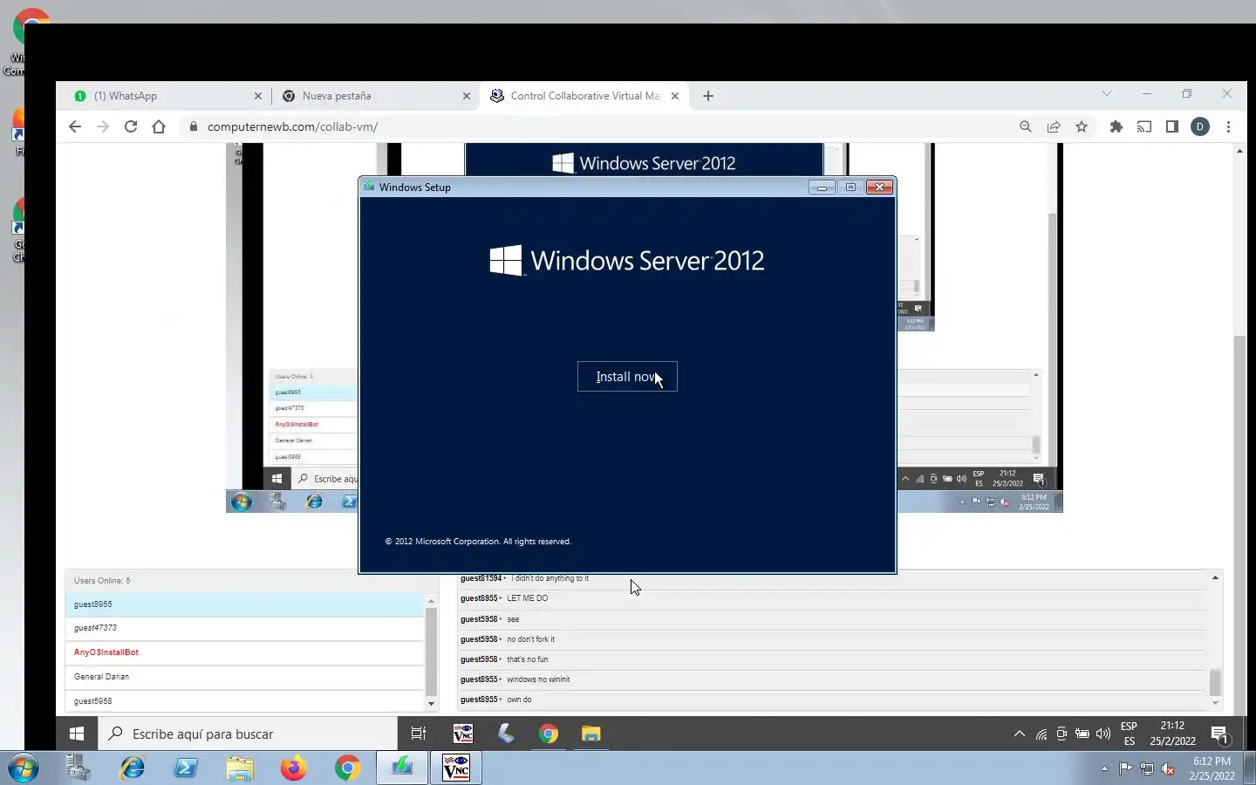The height and width of the screenshot is (785, 1256).
Task: Open a new Chrome tab
Action: tap(708, 96)
